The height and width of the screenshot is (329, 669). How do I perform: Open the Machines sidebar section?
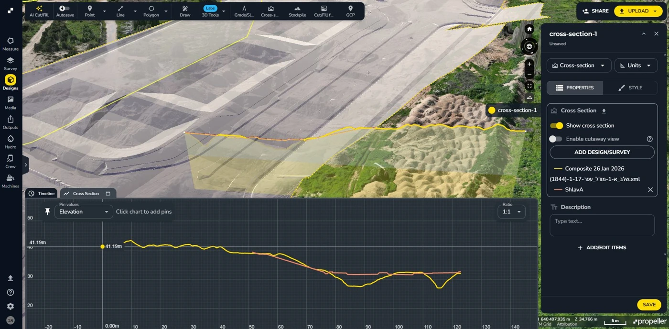[x=11, y=181]
